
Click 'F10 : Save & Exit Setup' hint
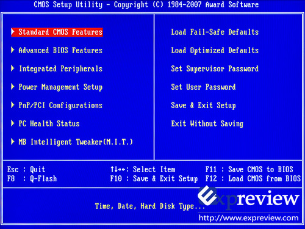[x=154, y=179]
